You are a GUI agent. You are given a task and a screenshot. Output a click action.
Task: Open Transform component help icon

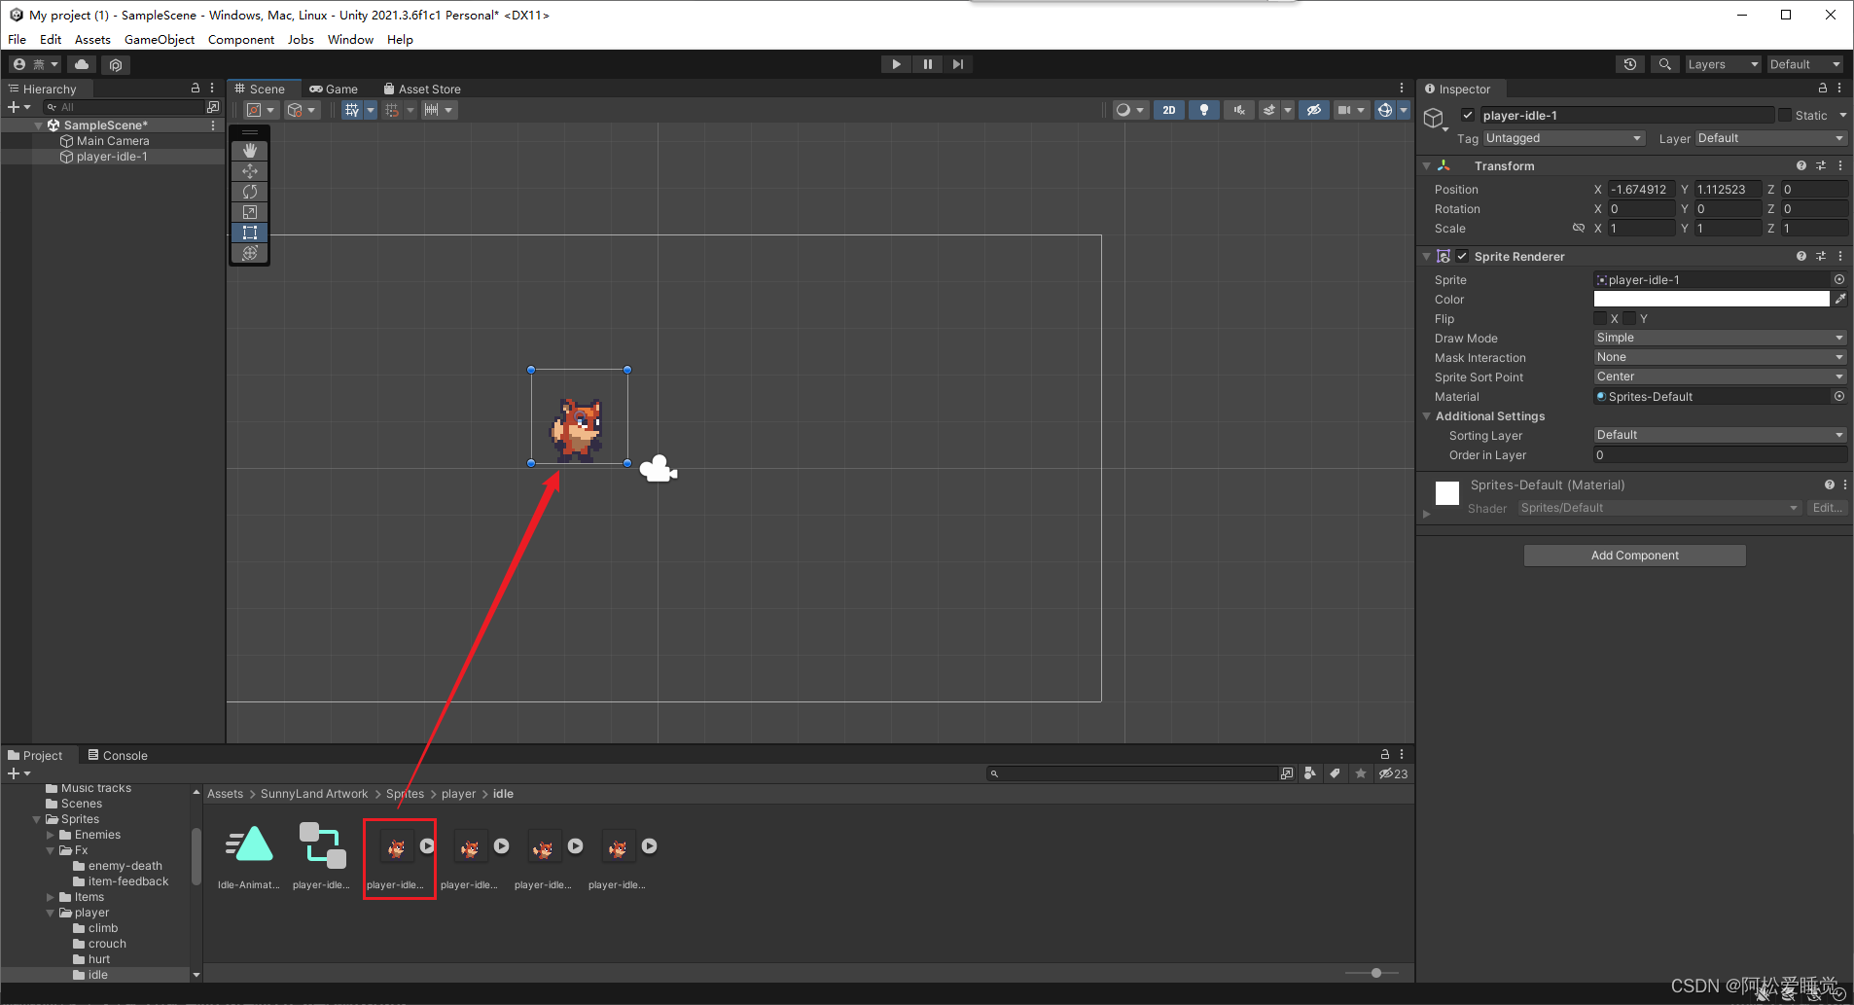point(1801,166)
